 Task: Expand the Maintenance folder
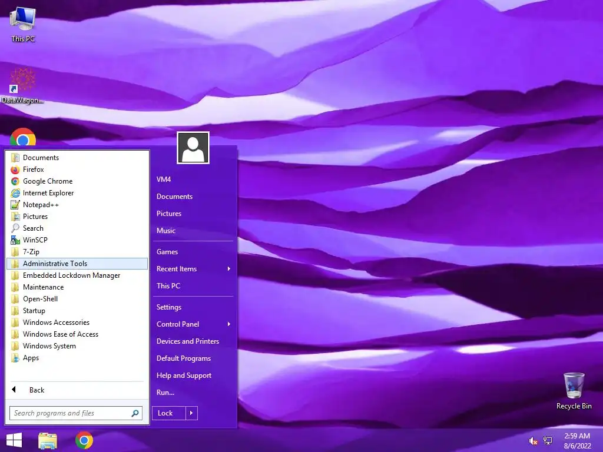coord(77,287)
